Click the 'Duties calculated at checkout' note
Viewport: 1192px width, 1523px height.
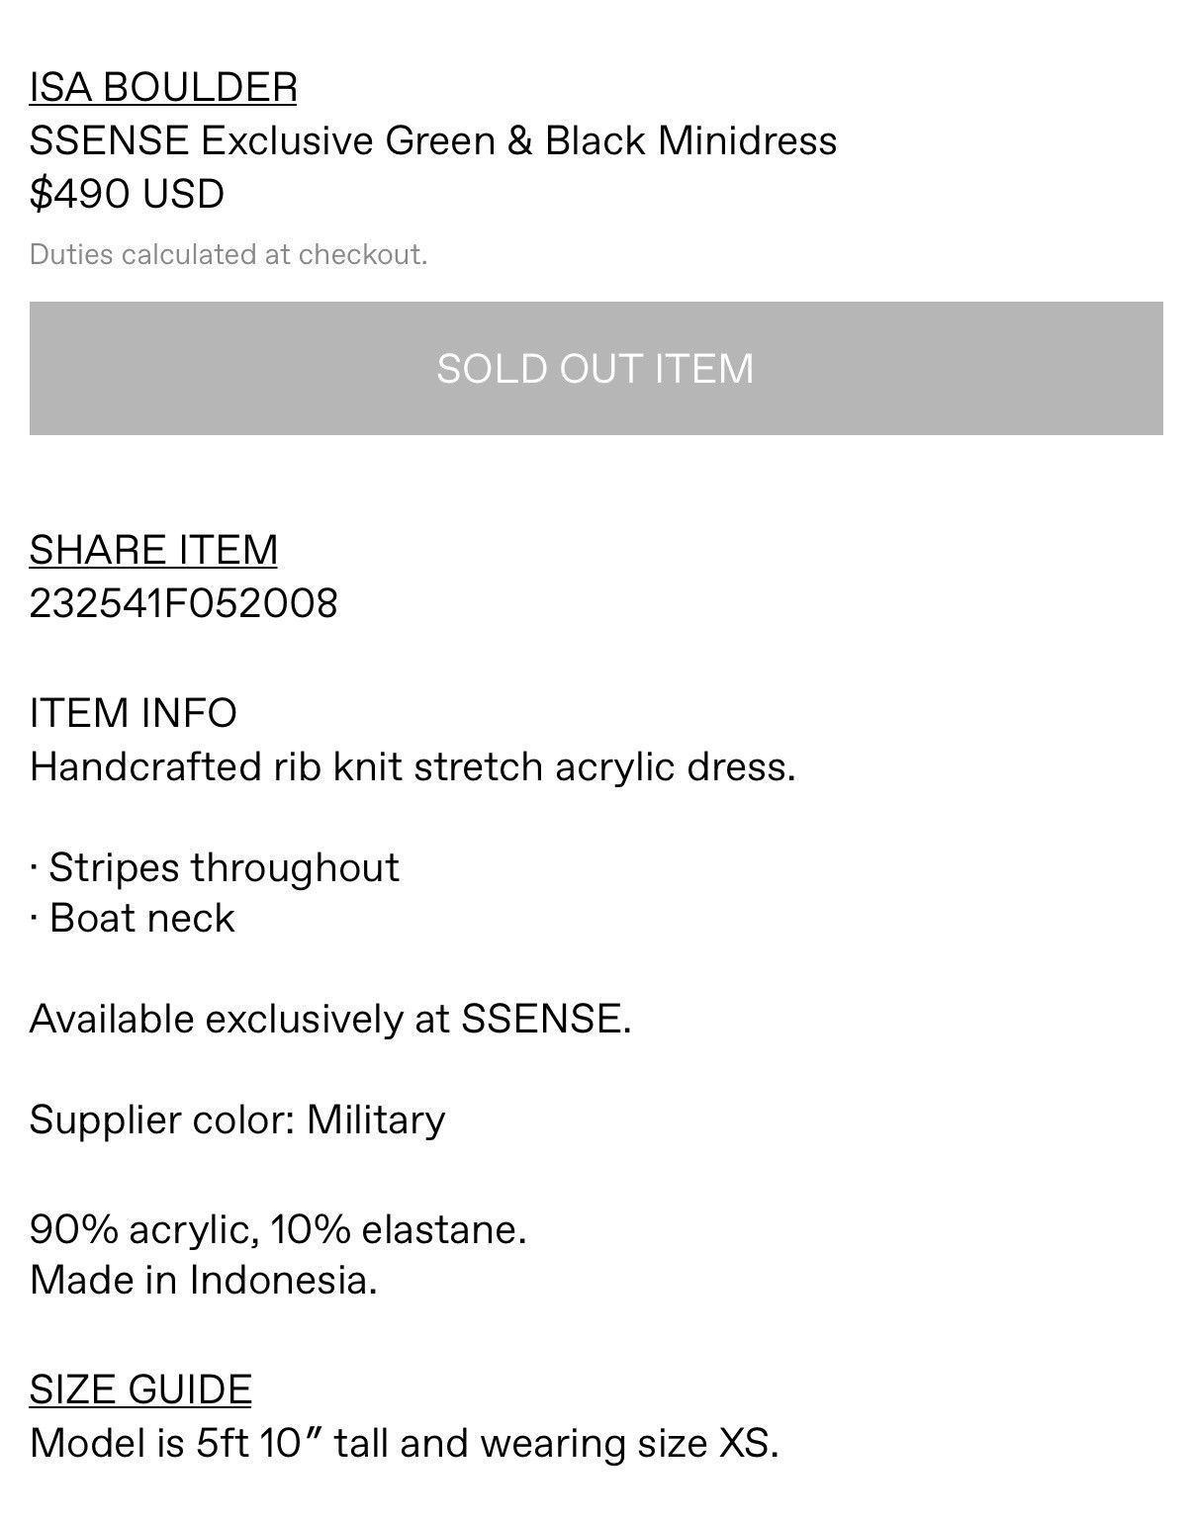click(x=229, y=255)
